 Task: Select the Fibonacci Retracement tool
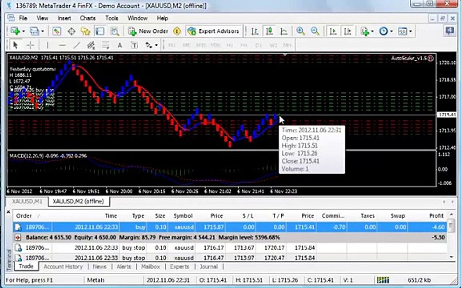(105, 45)
